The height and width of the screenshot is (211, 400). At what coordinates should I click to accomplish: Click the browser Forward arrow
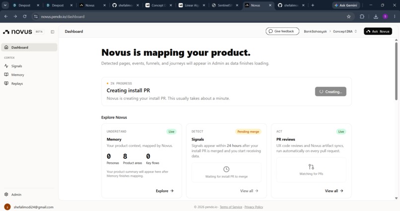15,16
